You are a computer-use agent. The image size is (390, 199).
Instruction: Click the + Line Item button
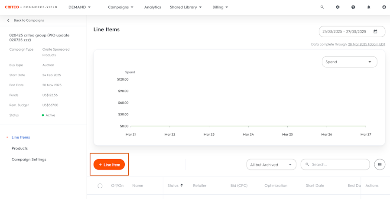(109, 165)
